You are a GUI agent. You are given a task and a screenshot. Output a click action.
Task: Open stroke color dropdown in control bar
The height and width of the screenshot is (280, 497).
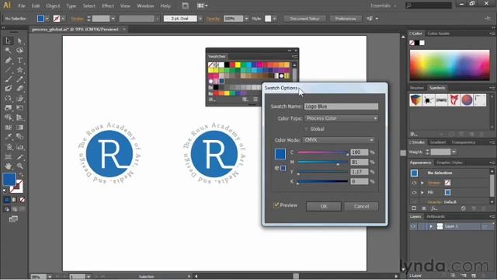pos(63,19)
